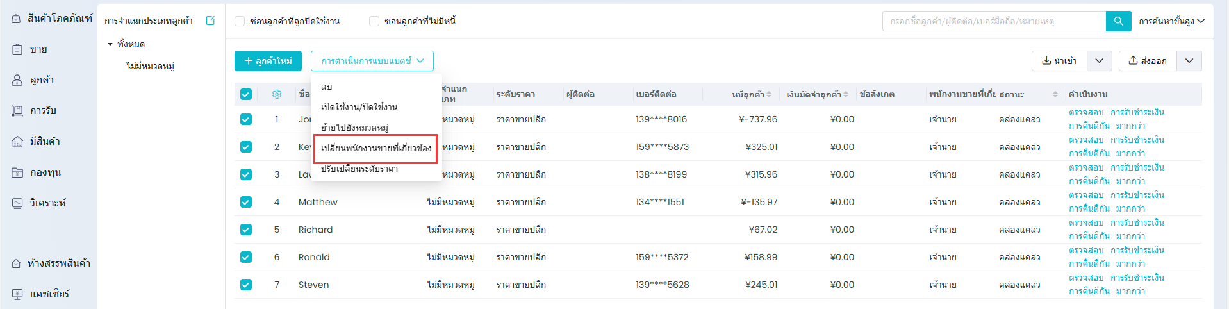Click the search magnifier icon button
The height and width of the screenshot is (309, 1229).
(x=1118, y=21)
